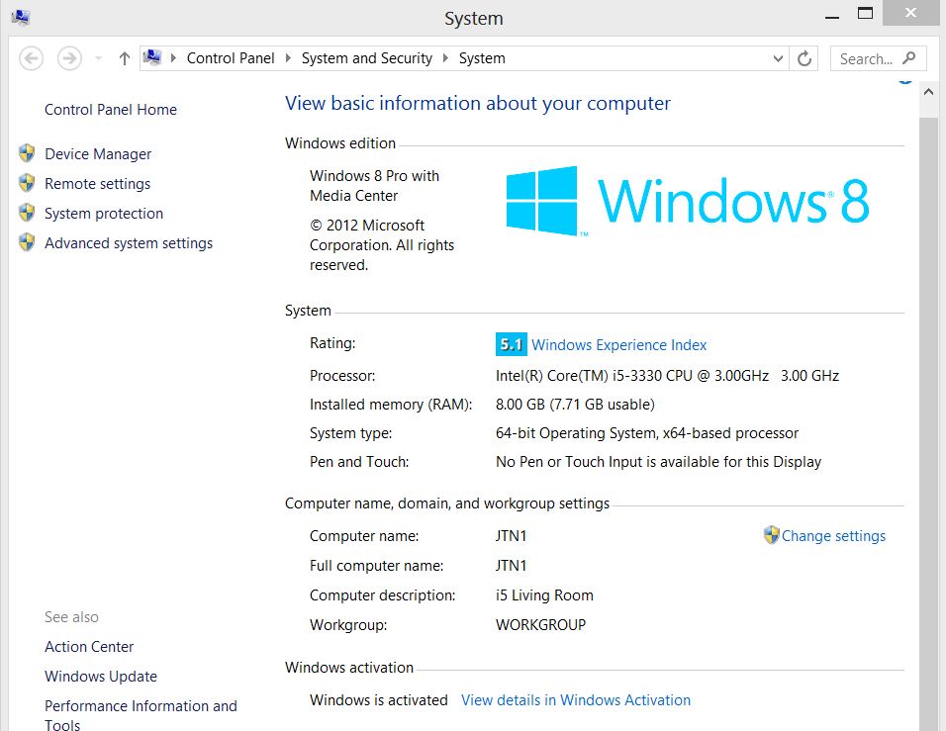Click Change settings link
This screenshot has width=946, height=731.
(833, 535)
